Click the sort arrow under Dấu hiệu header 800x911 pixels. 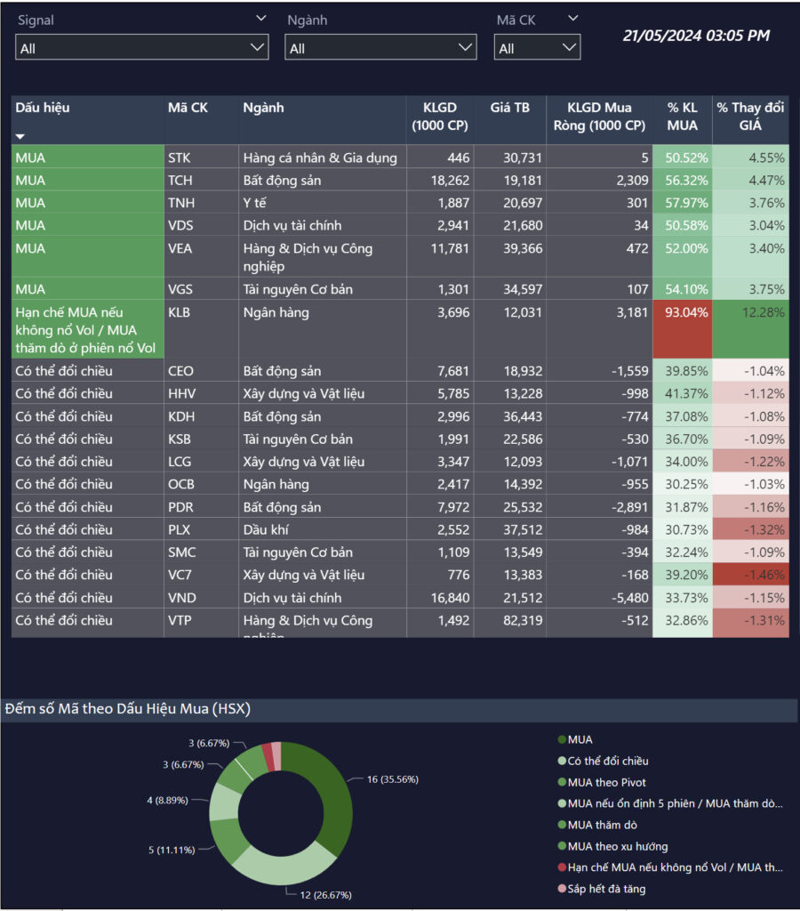pyautogui.click(x=20, y=136)
